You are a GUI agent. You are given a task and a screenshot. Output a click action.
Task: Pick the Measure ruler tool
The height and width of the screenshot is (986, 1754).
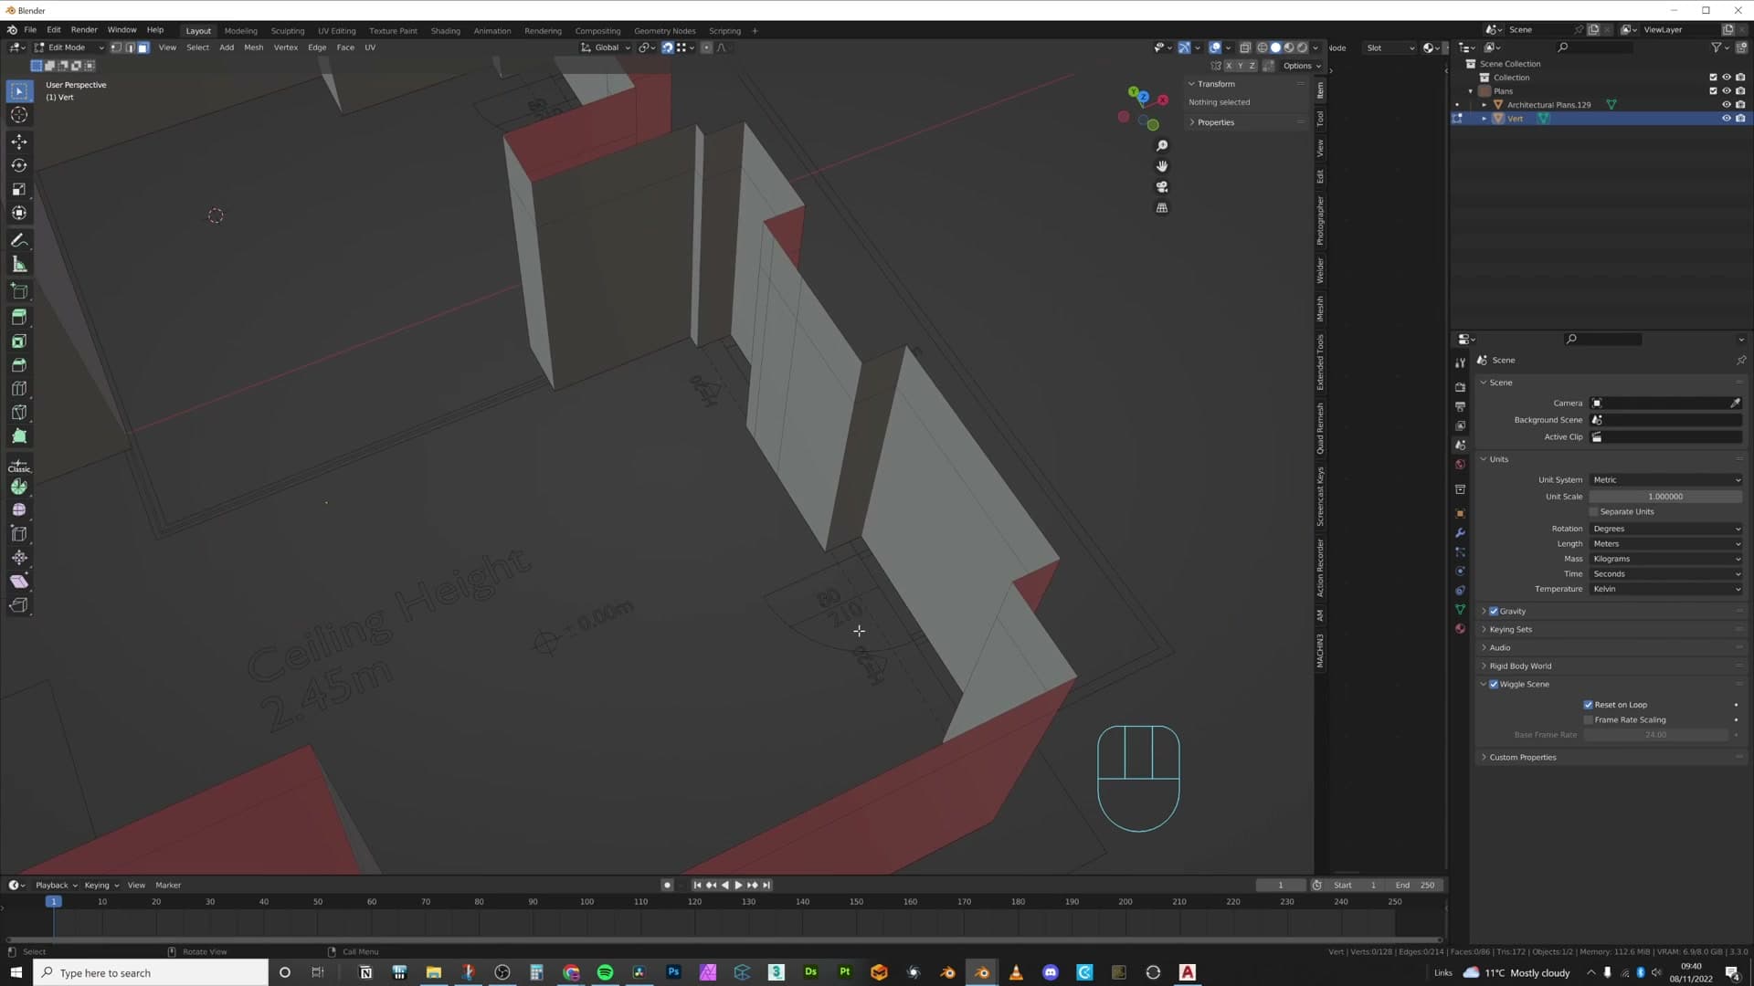(19, 265)
